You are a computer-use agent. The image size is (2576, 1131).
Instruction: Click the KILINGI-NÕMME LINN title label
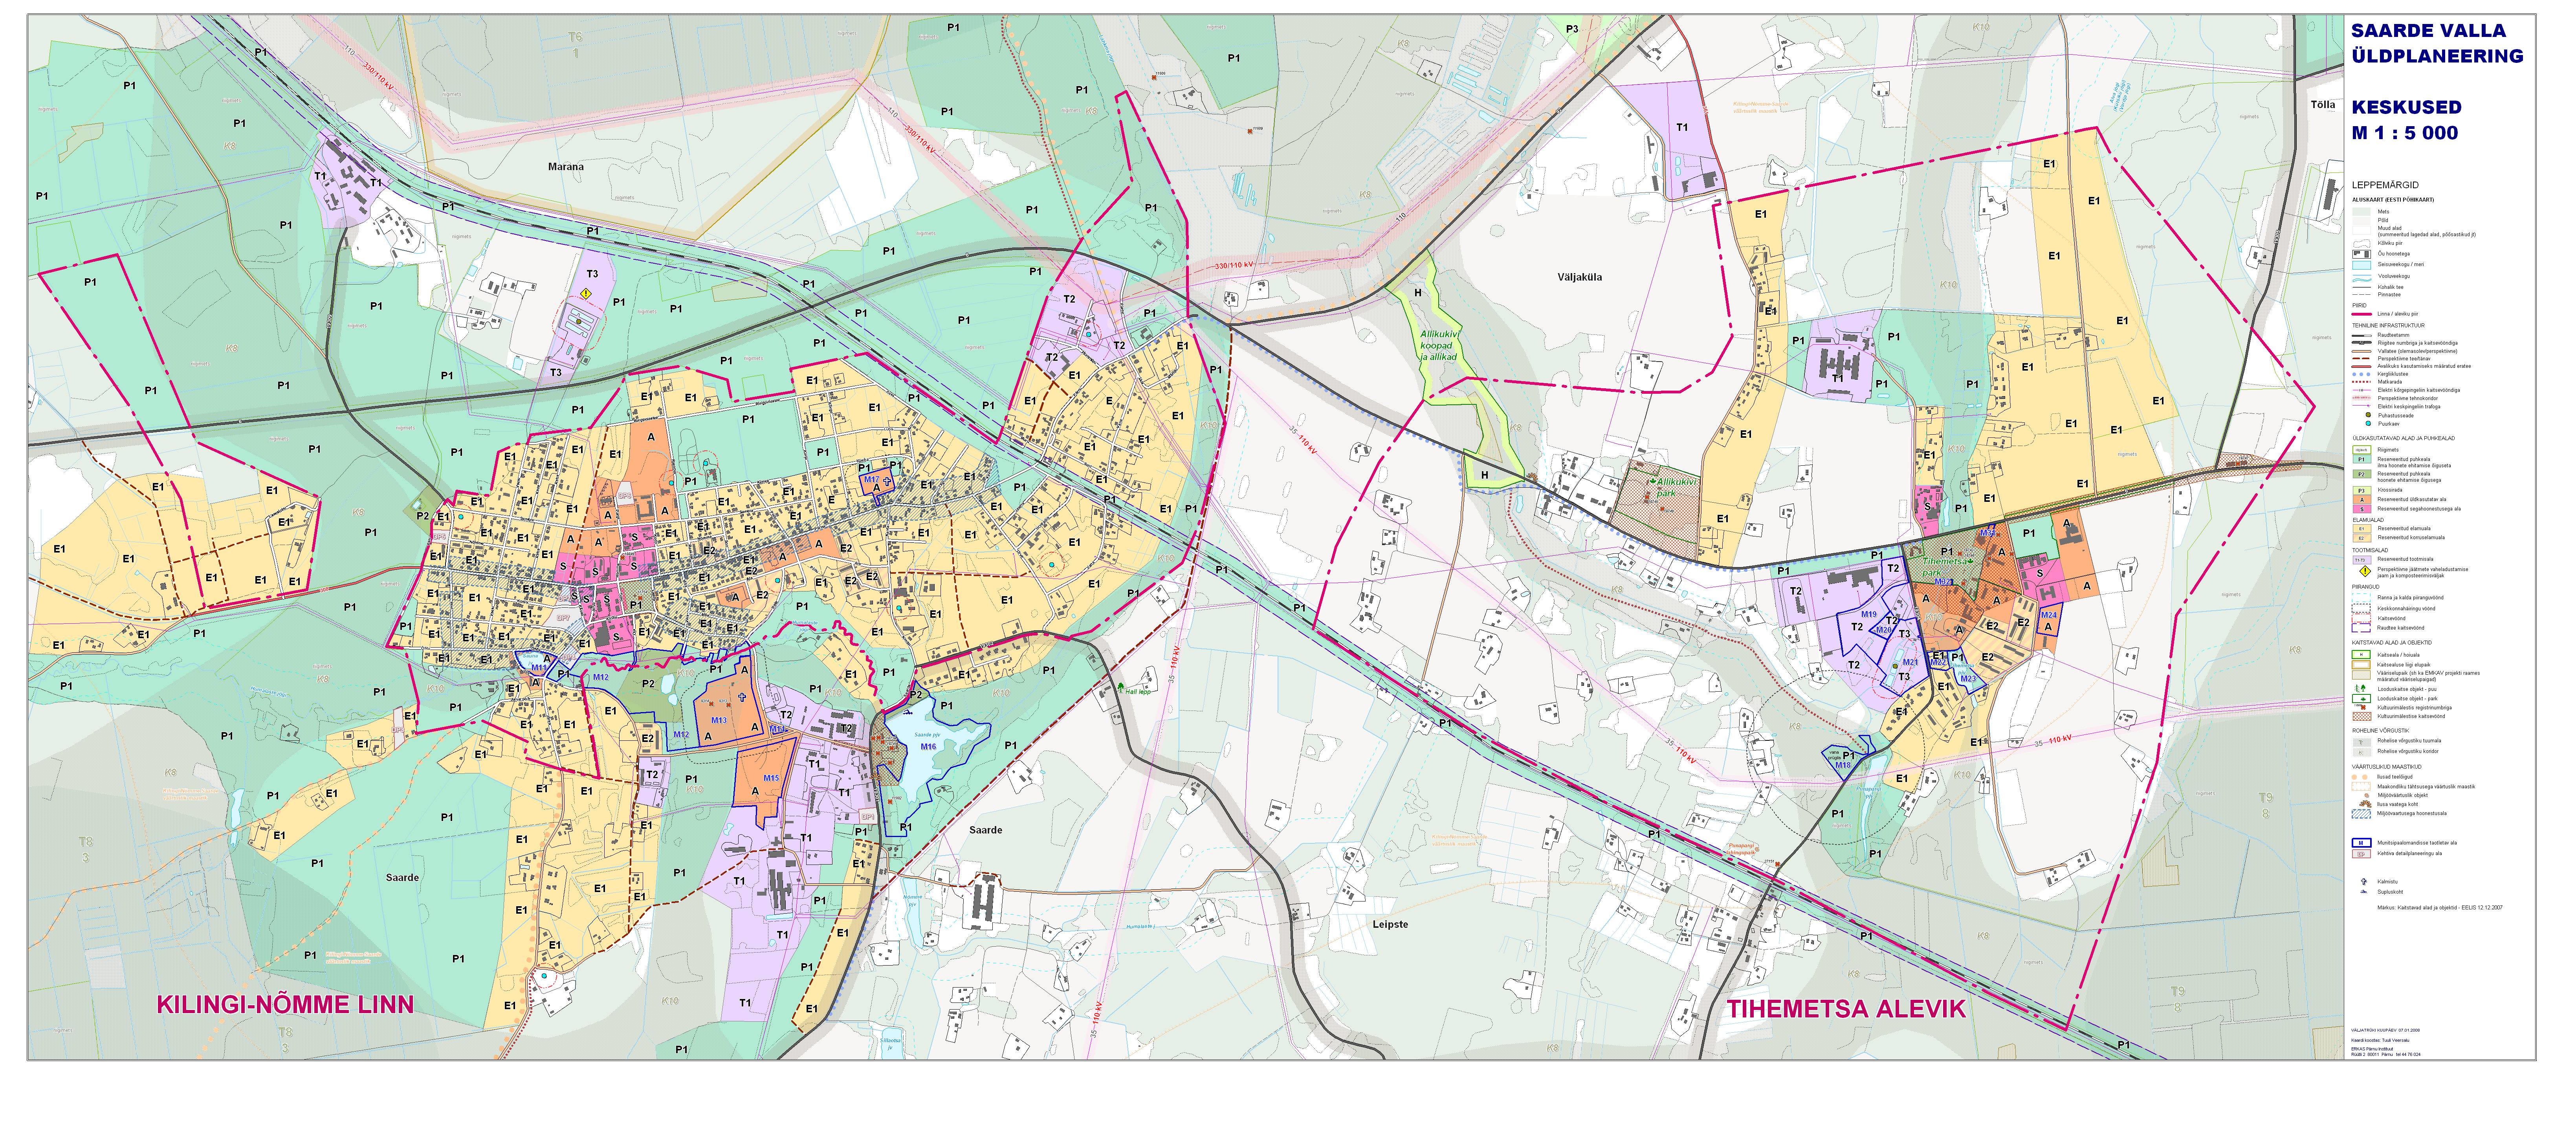[285, 1005]
